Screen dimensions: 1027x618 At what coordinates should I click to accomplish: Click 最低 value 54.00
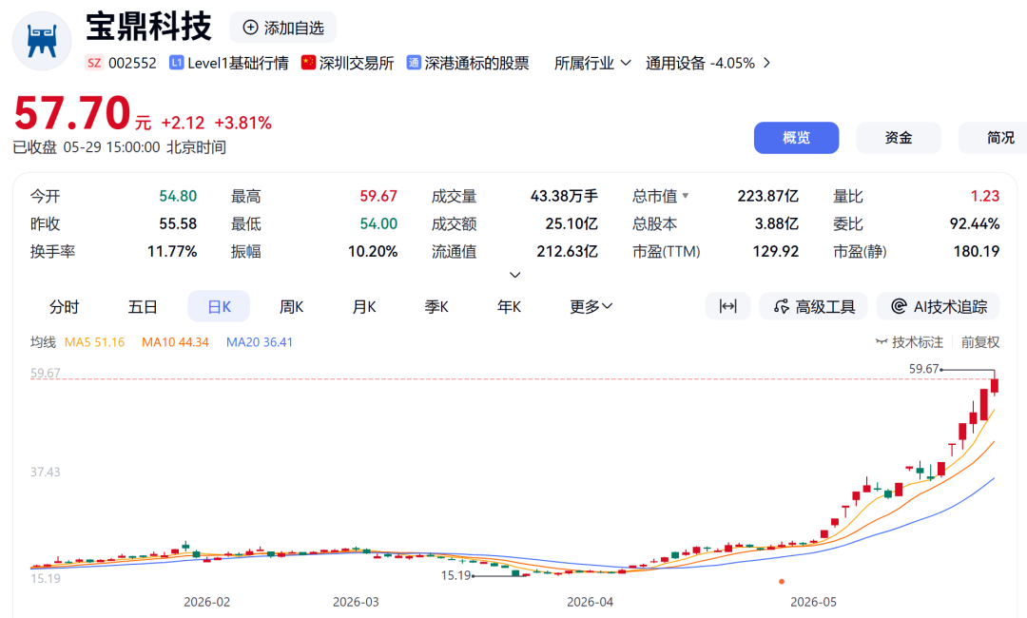(378, 223)
